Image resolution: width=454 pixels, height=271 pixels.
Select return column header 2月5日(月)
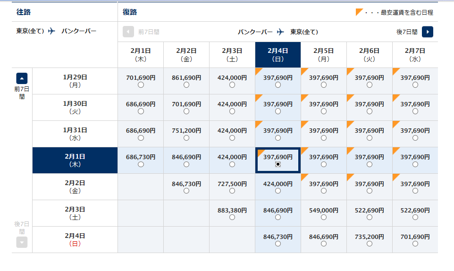324,55
